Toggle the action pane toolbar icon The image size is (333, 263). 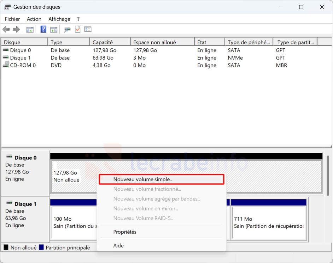pos(54,30)
